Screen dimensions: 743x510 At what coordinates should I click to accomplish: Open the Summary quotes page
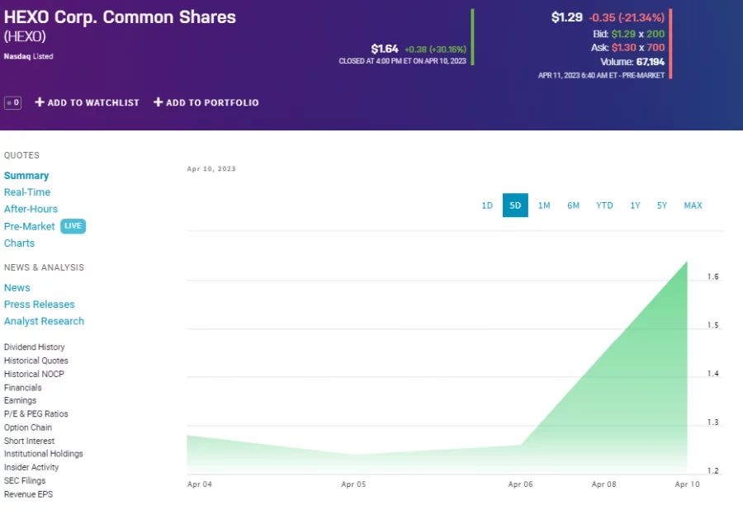coord(26,175)
